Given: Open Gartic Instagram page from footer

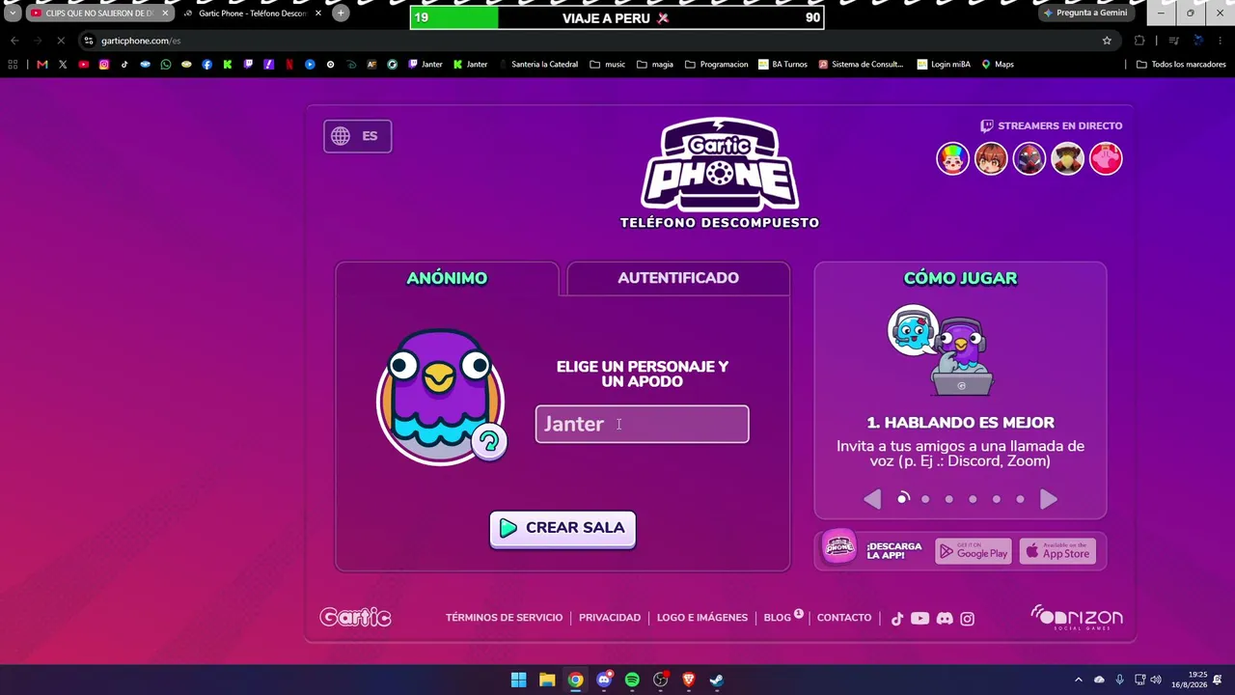Looking at the screenshot, I should click(968, 619).
